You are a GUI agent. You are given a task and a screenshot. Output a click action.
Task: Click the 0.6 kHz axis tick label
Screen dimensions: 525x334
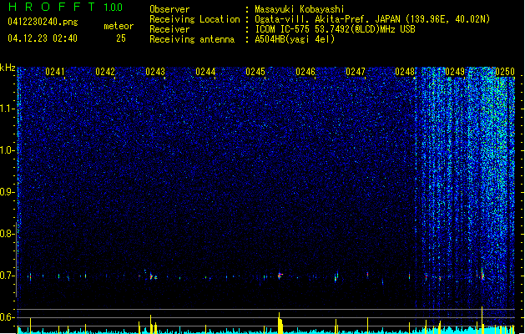coord(8,317)
